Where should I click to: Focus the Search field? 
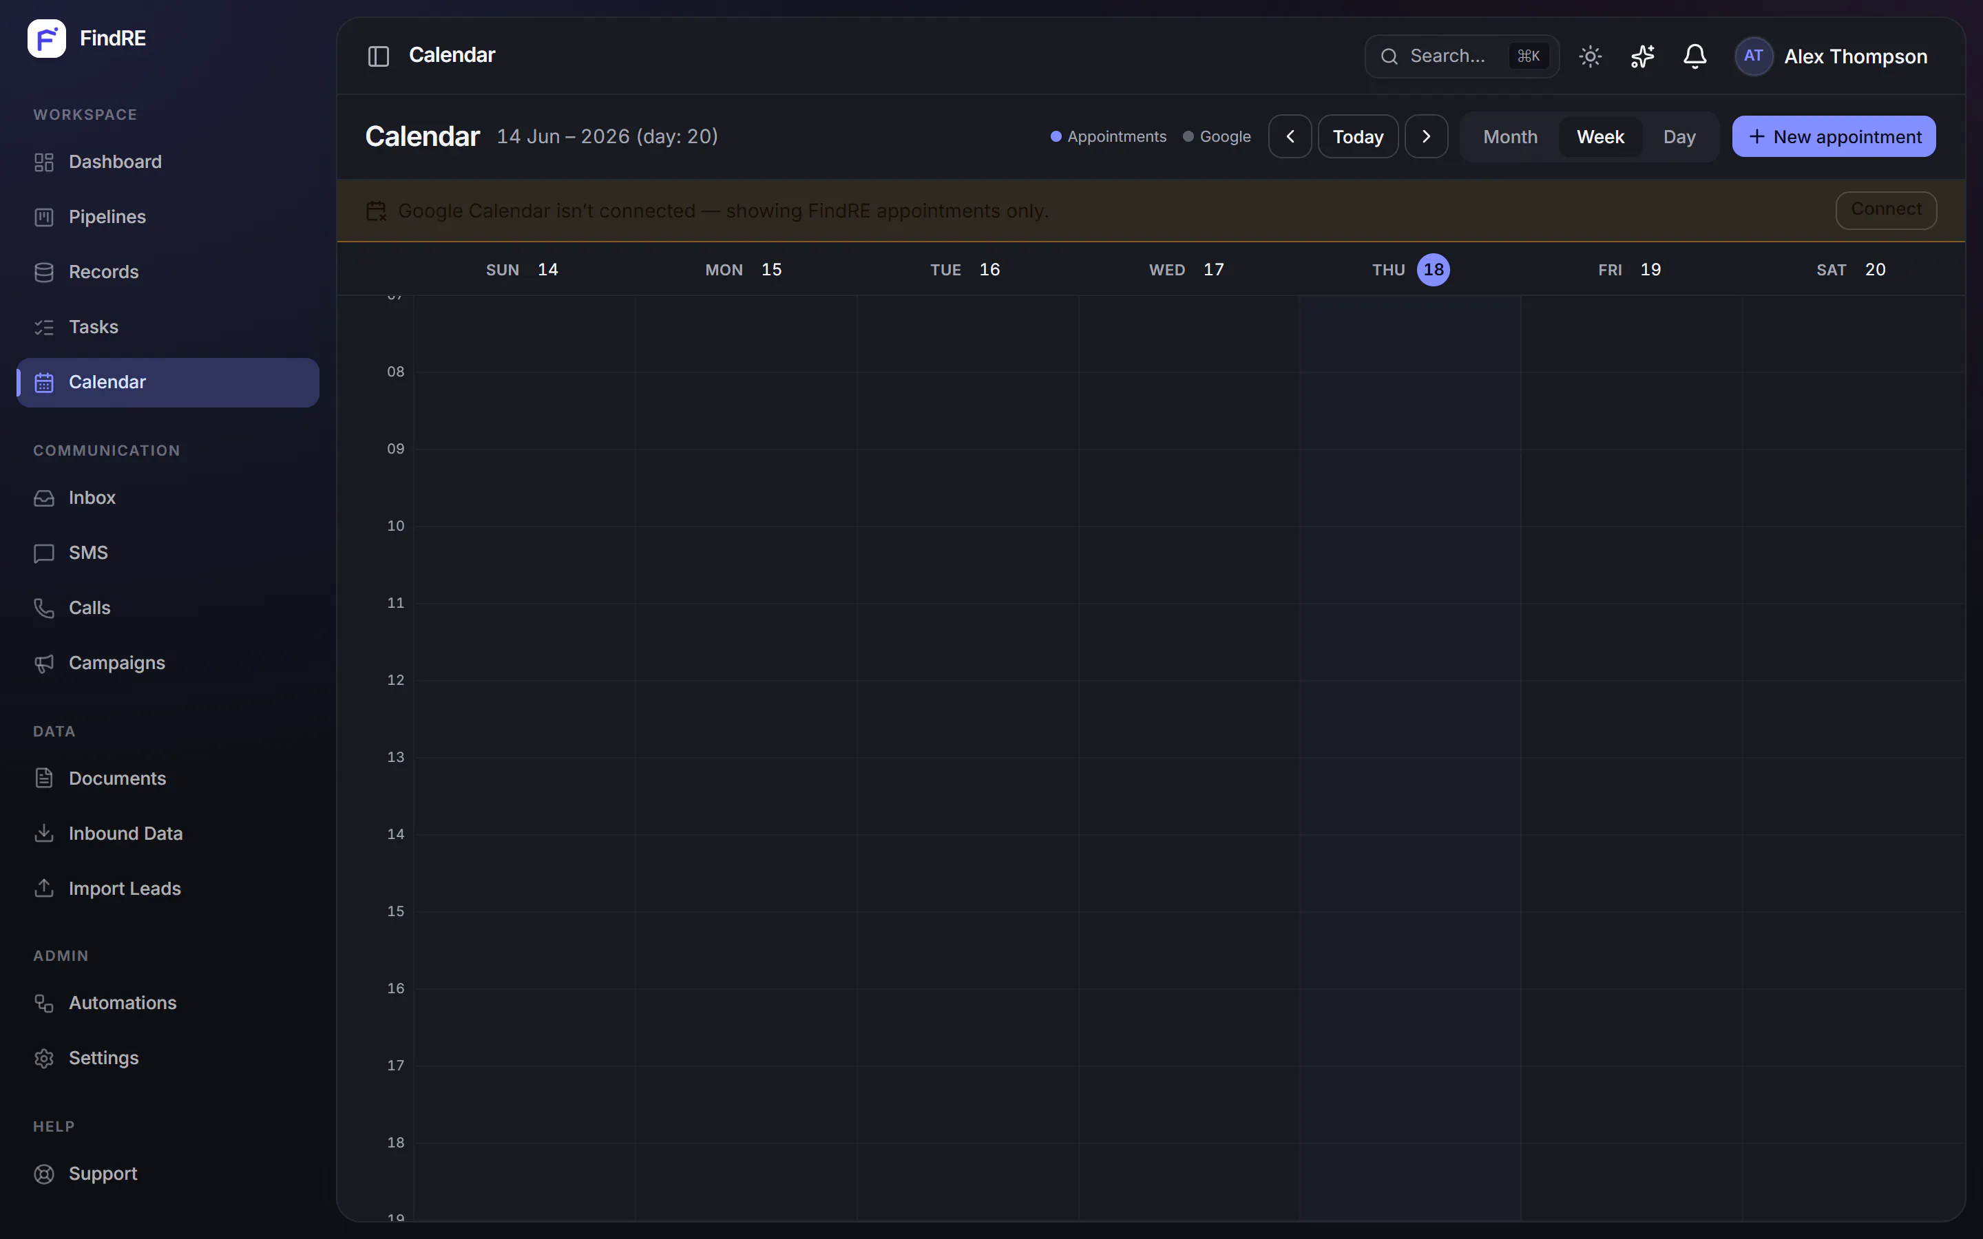[x=1462, y=56]
